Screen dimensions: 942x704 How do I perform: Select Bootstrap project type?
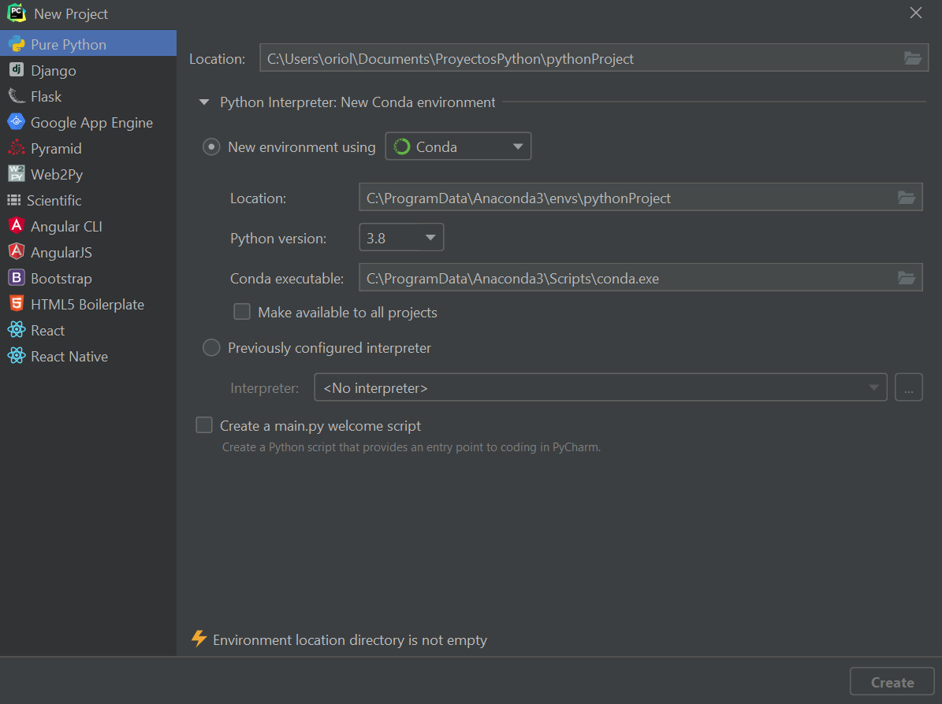[x=88, y=279]
